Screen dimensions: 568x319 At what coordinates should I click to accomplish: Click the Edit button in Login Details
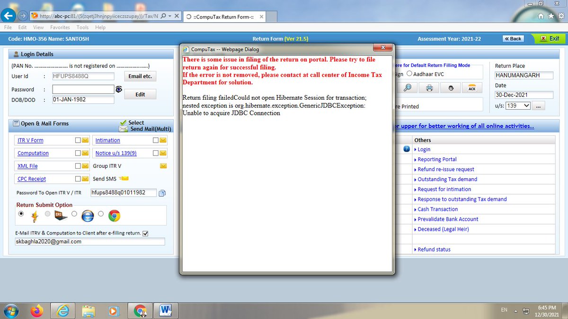(140, 94)
